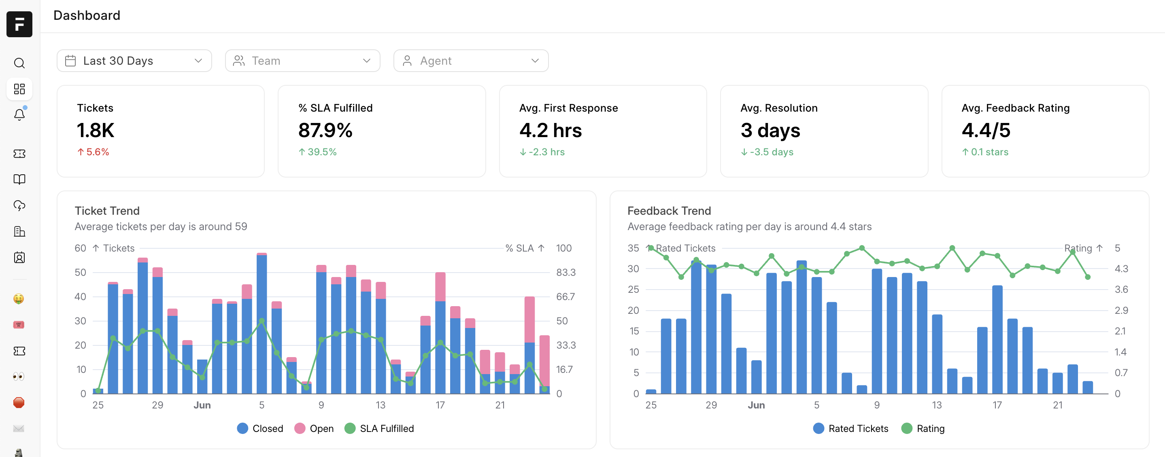The image size is (1165, 457).
Task: Toggle the Open series in Ticket Trend
Action: (314, 428)
